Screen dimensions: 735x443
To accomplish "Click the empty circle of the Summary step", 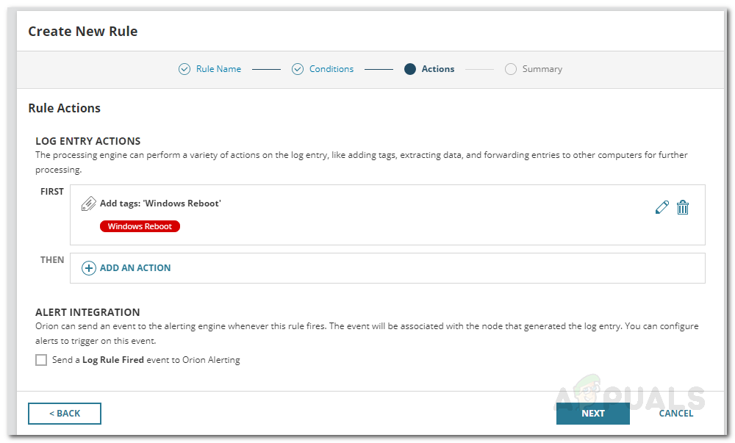I will pos(511,69).
